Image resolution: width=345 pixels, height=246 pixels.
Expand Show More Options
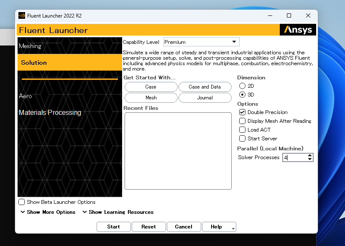tap(48, 212)
